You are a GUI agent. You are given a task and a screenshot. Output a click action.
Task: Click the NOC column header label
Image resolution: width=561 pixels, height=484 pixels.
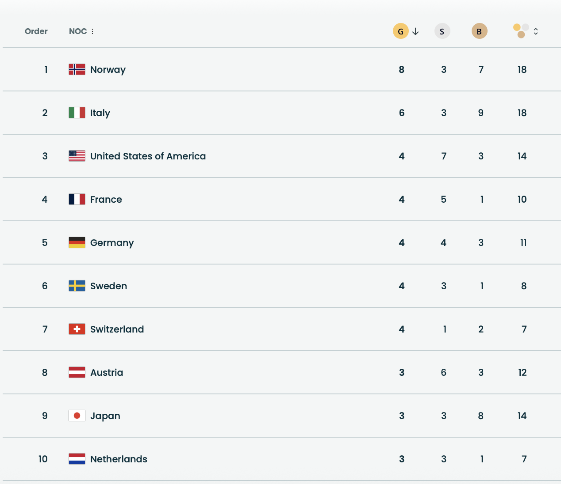(x=78, y=31)
